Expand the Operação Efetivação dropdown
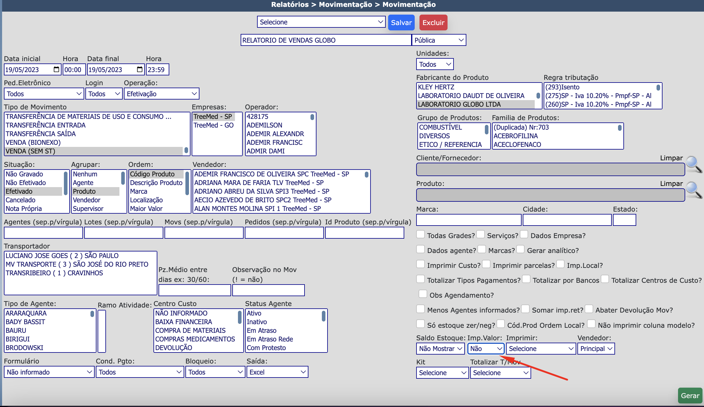Image resolution: width=704 pixels, height=407 pixels. tap(162, 94)
